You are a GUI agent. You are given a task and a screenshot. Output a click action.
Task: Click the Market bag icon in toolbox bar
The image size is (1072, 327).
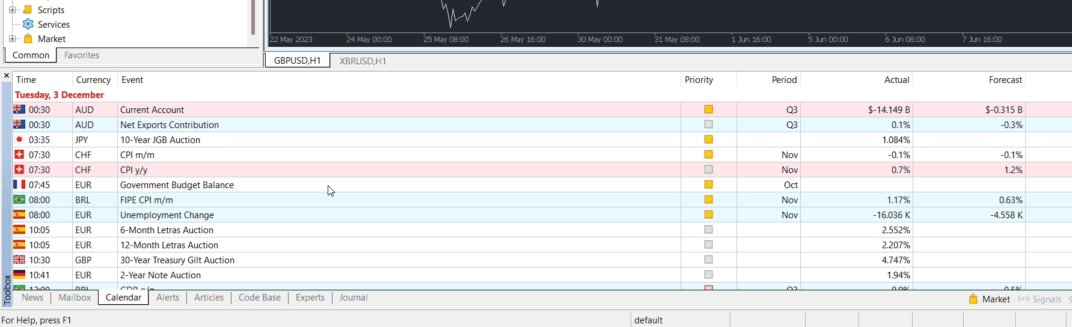pos(973,299)
